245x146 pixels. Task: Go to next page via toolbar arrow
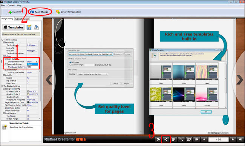point(233,140)
